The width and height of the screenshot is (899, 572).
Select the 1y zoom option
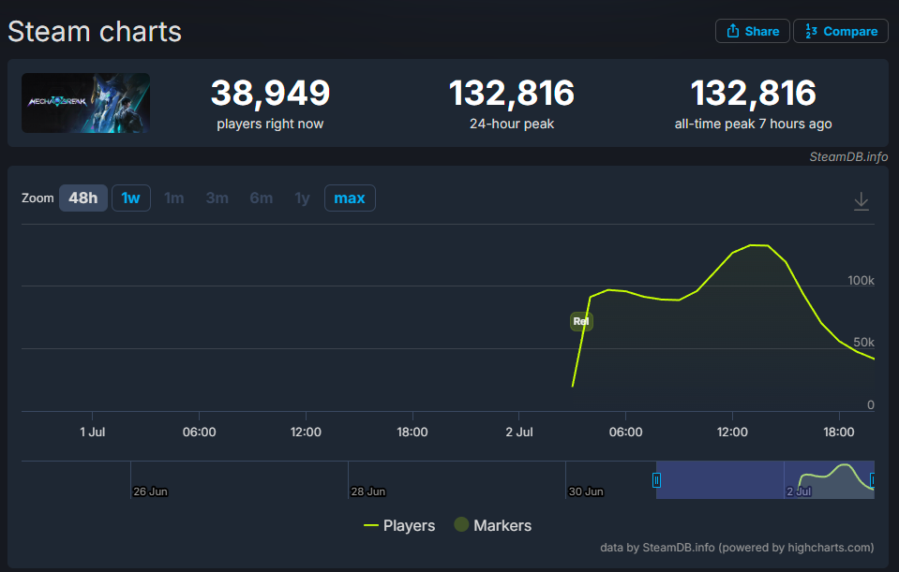point(302,198)
